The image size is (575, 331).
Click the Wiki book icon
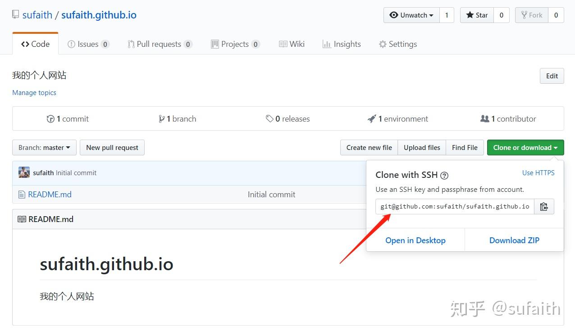coord(283,44)
